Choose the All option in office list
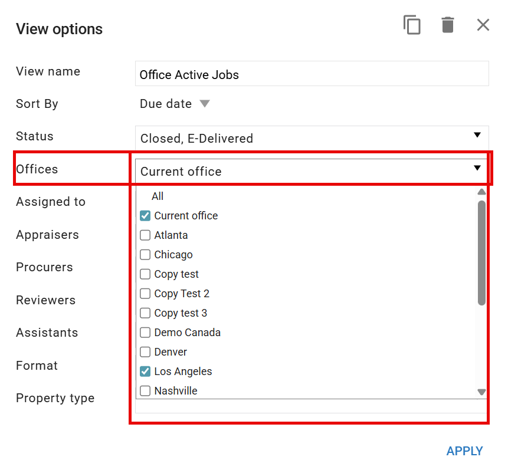 click(158, 196)
